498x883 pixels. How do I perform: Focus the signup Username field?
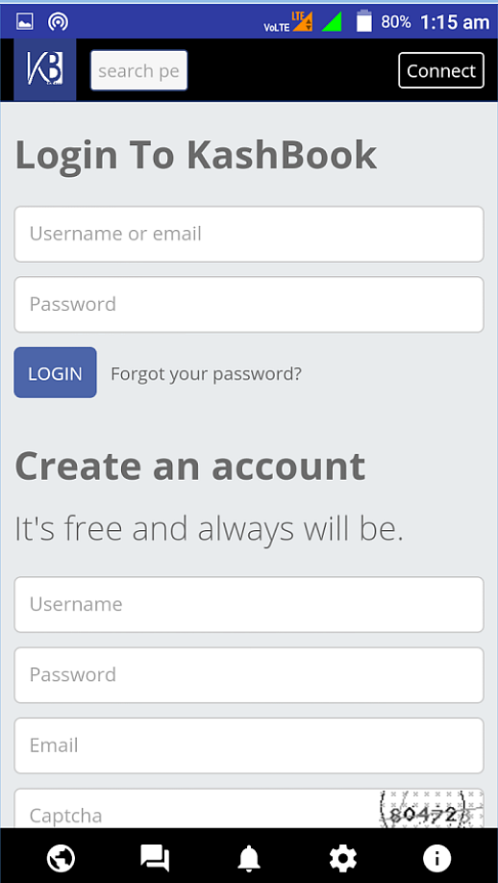point(249,605)
